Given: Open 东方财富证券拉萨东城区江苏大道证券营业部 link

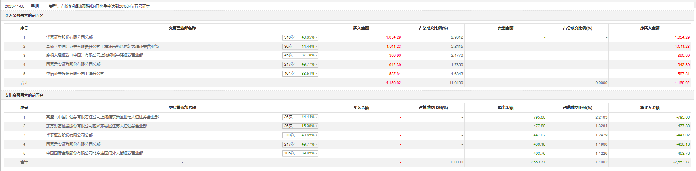Looking at the screenshot, I should point(96,126).
